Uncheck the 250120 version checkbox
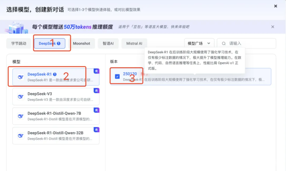The width and height of the screenshot is (287, 171). click(x=117, y=76)
